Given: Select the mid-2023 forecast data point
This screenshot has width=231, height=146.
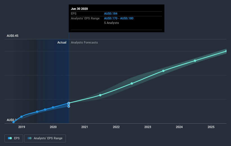Looking at the screenshot, I should 163,71.
